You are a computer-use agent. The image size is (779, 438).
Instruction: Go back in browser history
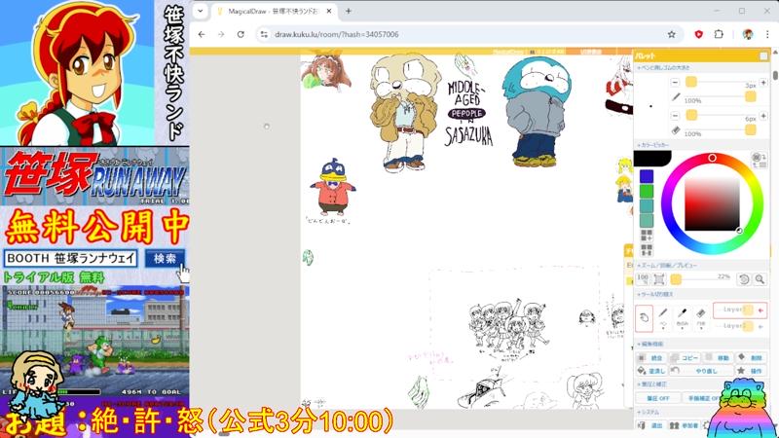click(202, 34)
